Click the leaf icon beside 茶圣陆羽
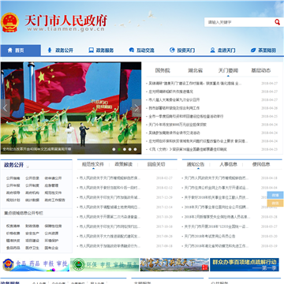 click(253, 50)
